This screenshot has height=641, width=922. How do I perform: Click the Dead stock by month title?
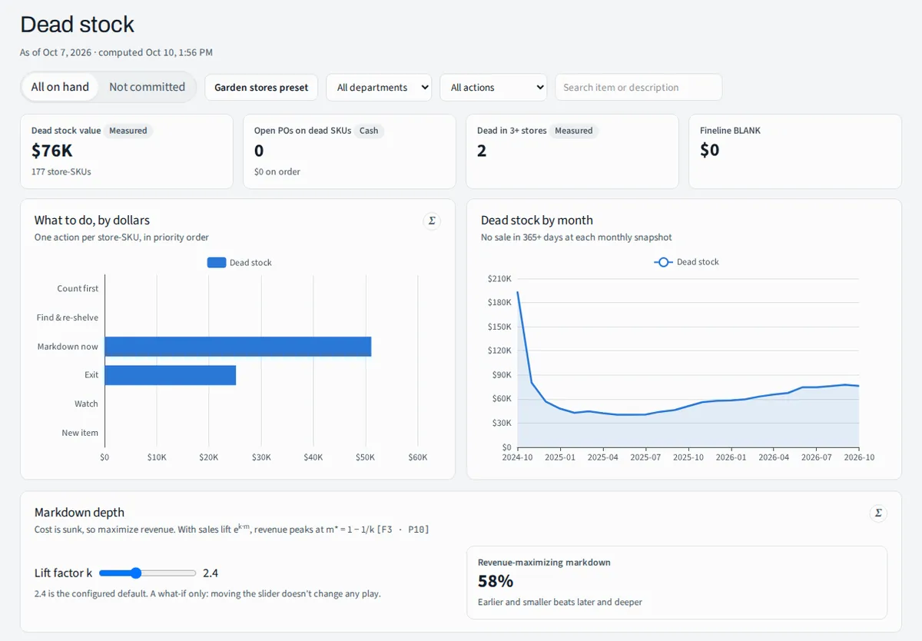[537, 220]
